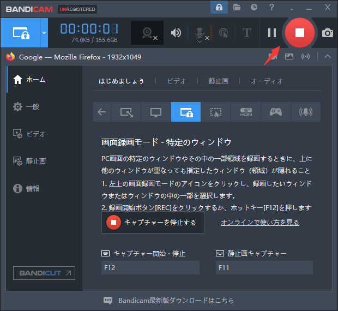Select fullscreen monitor recording mode icon

156,112
